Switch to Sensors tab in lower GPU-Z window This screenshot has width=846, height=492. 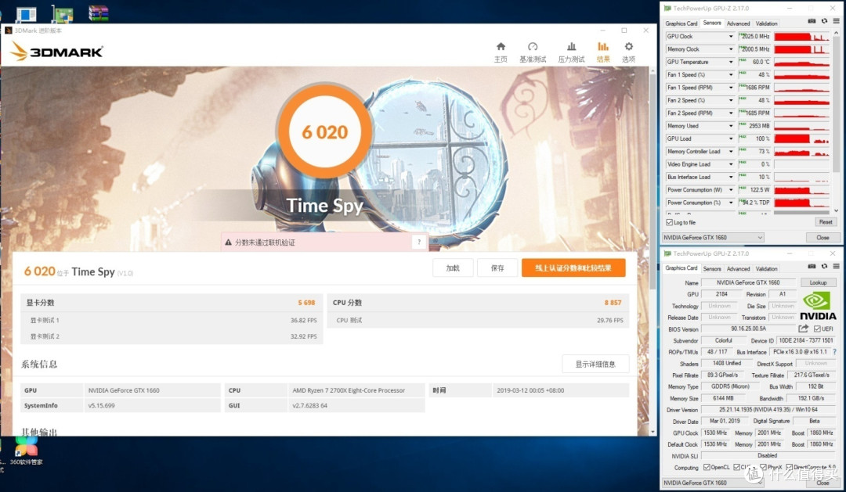click(711, 268)
